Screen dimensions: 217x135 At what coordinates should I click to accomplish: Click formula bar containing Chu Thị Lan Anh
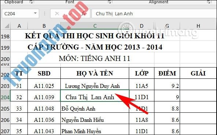[154, 13]
